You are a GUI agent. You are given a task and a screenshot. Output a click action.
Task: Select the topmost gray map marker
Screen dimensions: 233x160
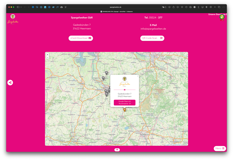[x=107, y=73]
